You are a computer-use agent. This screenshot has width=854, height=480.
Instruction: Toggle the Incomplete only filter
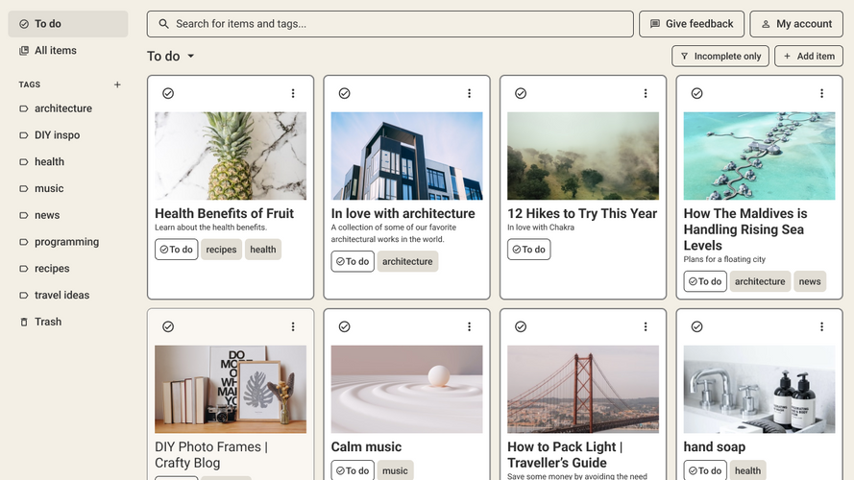pos(720,56)
